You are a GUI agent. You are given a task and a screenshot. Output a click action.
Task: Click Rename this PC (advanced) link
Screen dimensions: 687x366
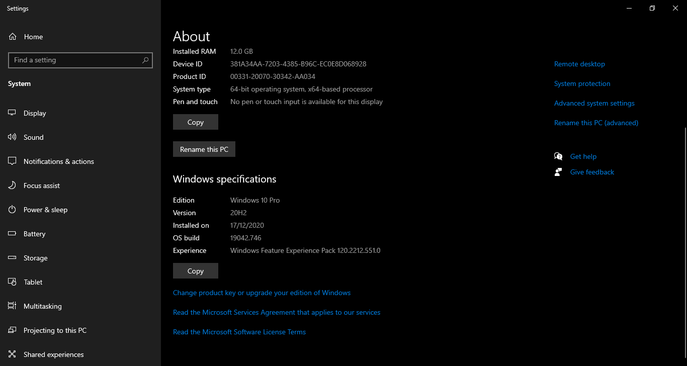click(x=596, y=123)
